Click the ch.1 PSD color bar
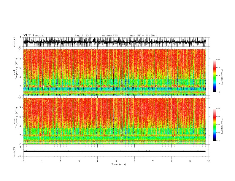235x181 pixels. point(215,76)
